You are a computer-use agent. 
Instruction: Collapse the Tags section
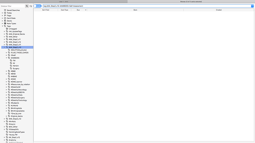[x=3, y=26]
